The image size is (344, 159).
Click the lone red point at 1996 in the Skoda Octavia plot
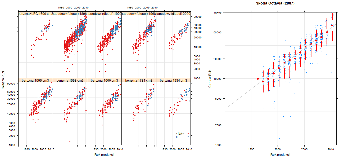[258, 79]
